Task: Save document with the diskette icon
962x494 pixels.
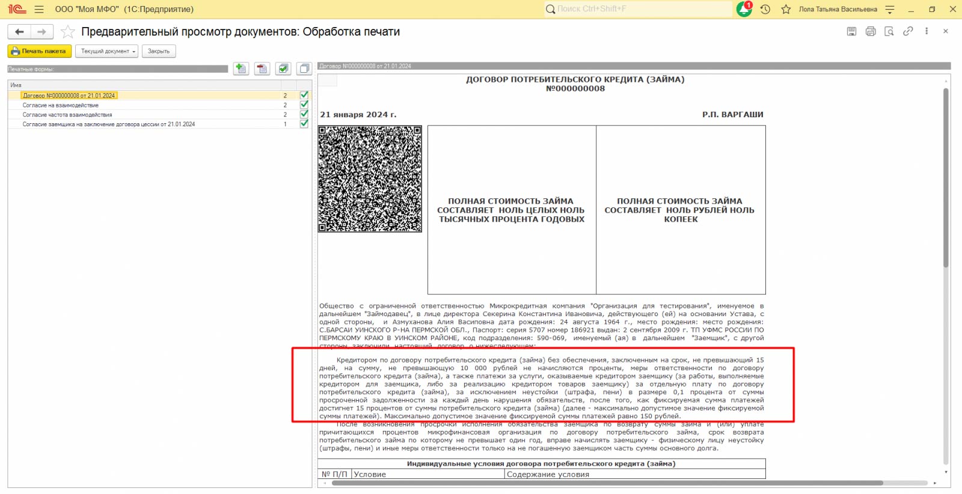Action: (x=851, y=31)
